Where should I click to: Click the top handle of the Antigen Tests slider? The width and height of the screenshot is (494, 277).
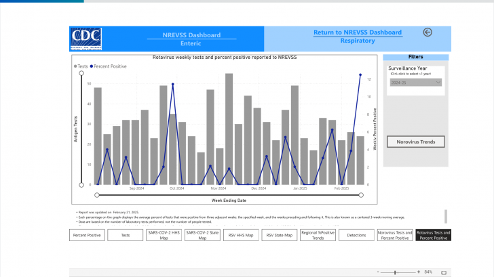point(81,83)
